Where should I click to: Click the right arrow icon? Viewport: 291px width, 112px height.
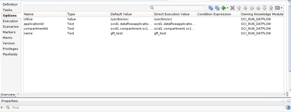click(258, 8)
